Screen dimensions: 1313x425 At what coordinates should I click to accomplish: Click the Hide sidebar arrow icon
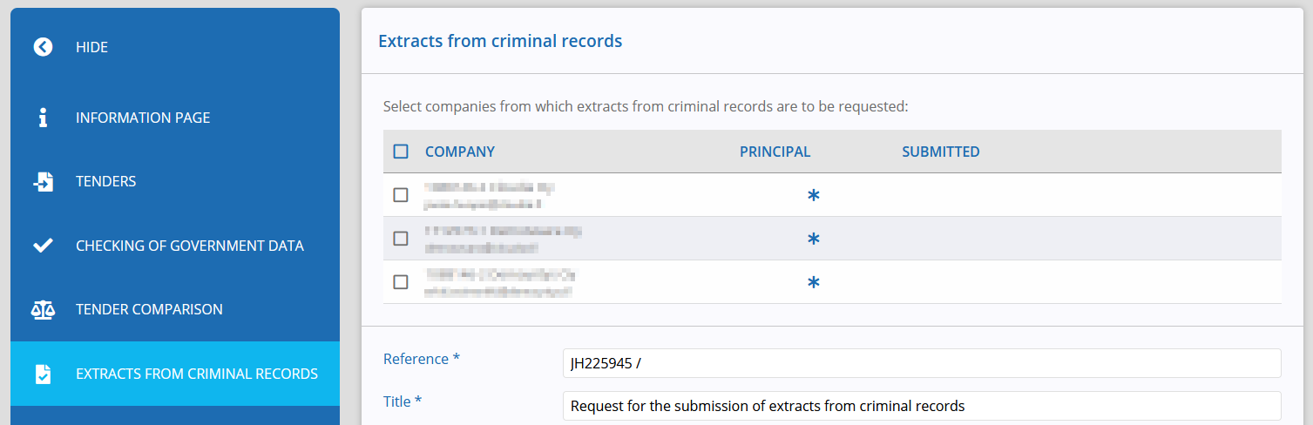pyautogui.click(x=43, y=47)
